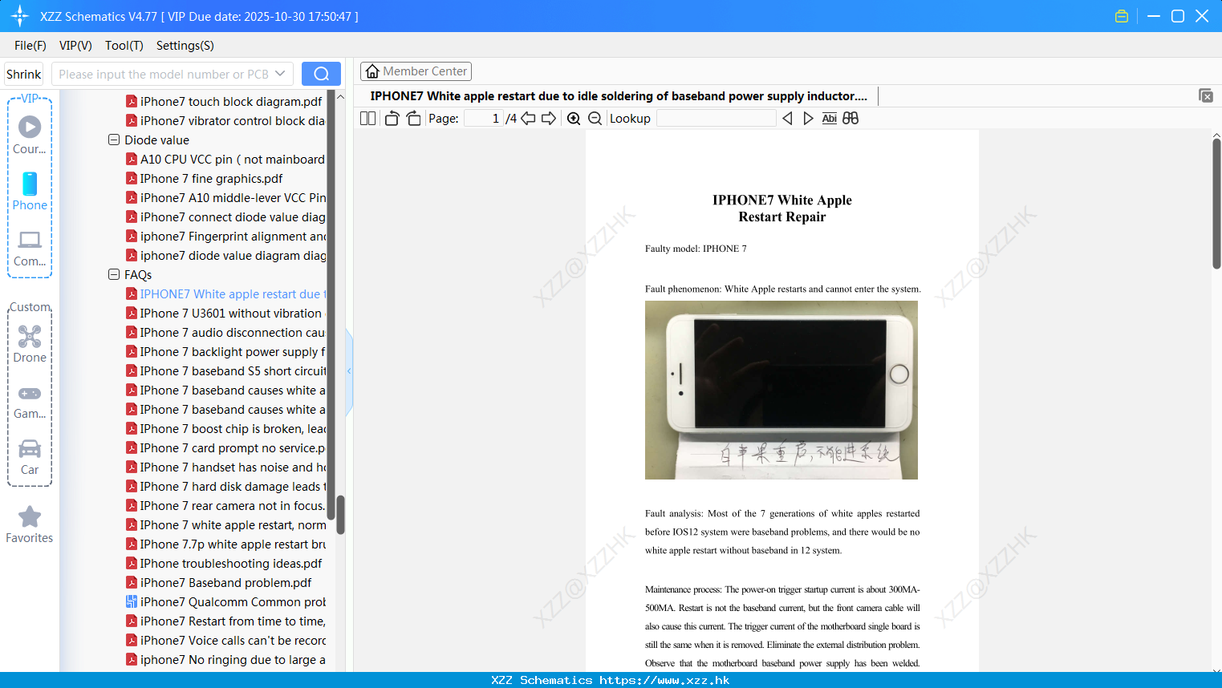Toggle two-page view icon in PDF toolbar
This screenshot has width=1222, height=688.
(x=367, y=119)
